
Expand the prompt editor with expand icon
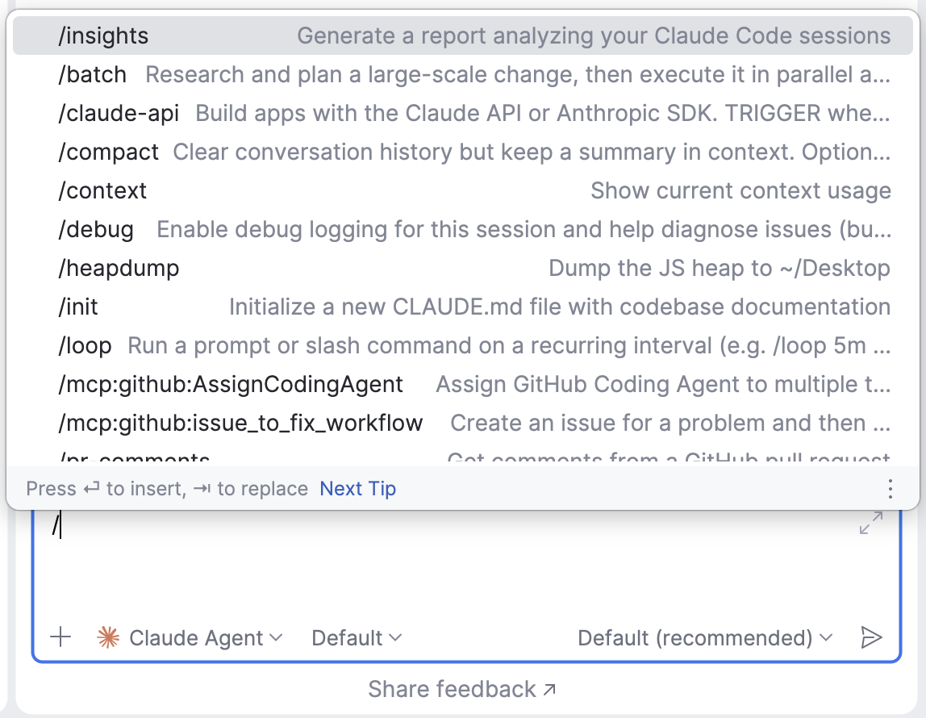click(870, 523)
